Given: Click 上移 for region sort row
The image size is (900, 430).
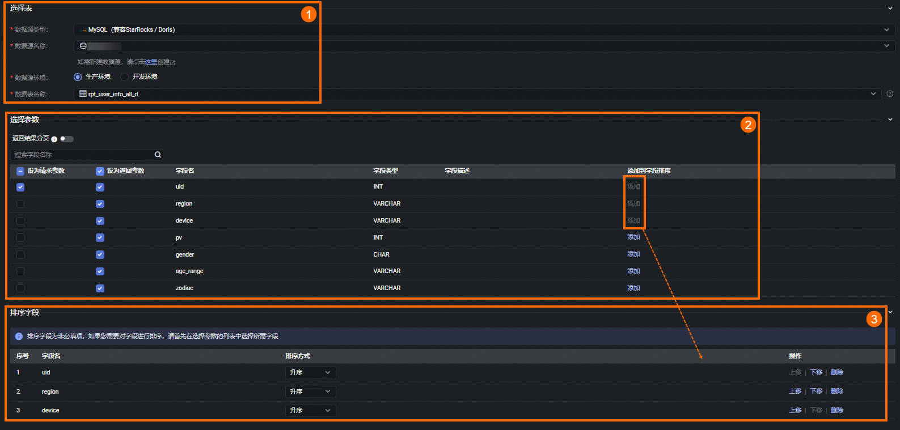Looking at the screenshot, I should pyautogui.click(x=795, y=391).
